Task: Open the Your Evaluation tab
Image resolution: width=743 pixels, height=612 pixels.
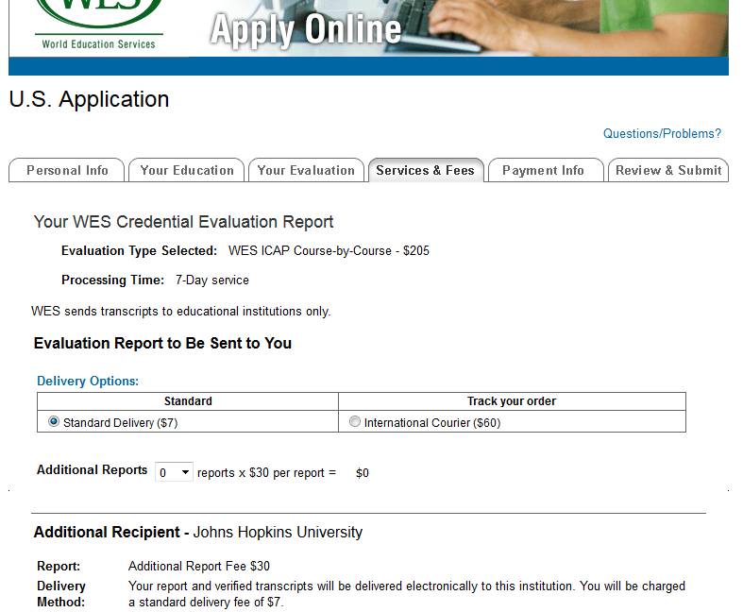Action: (306, 170)
